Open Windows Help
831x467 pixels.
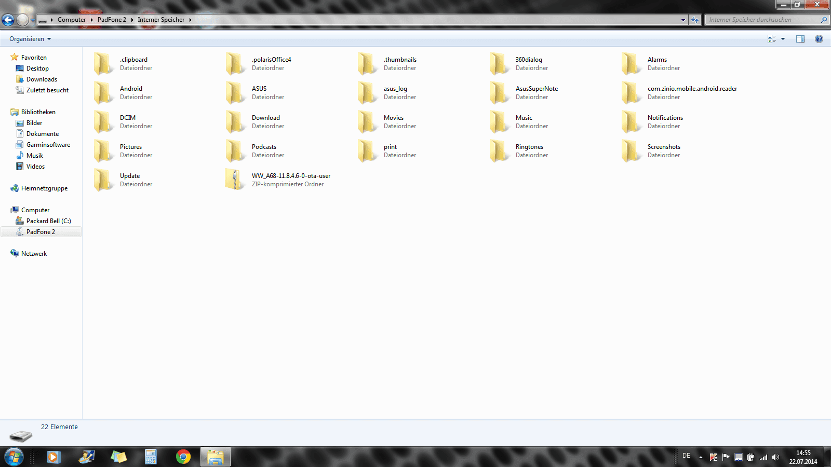819,39
